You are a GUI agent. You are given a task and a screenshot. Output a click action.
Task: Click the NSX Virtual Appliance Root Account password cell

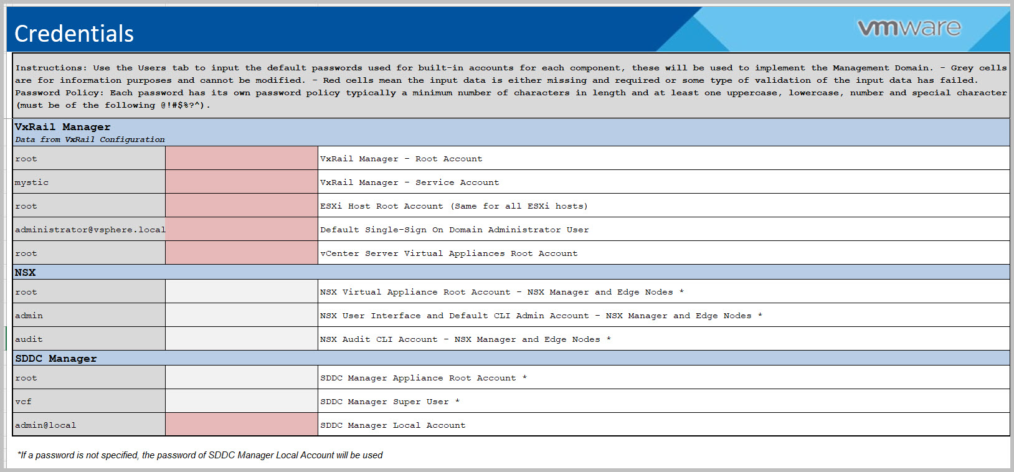242,291
